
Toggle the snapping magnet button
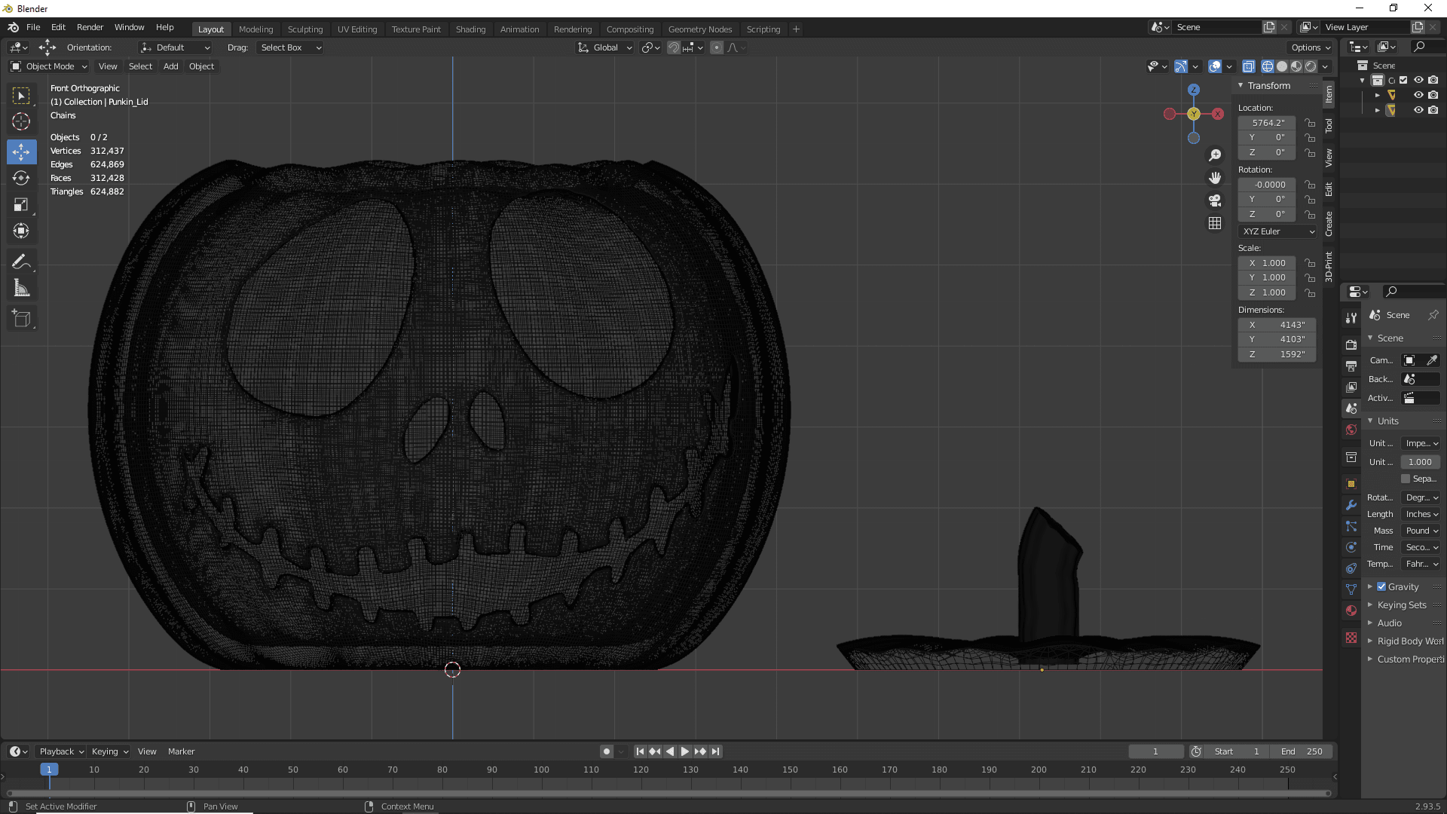[x=674, y=47]
